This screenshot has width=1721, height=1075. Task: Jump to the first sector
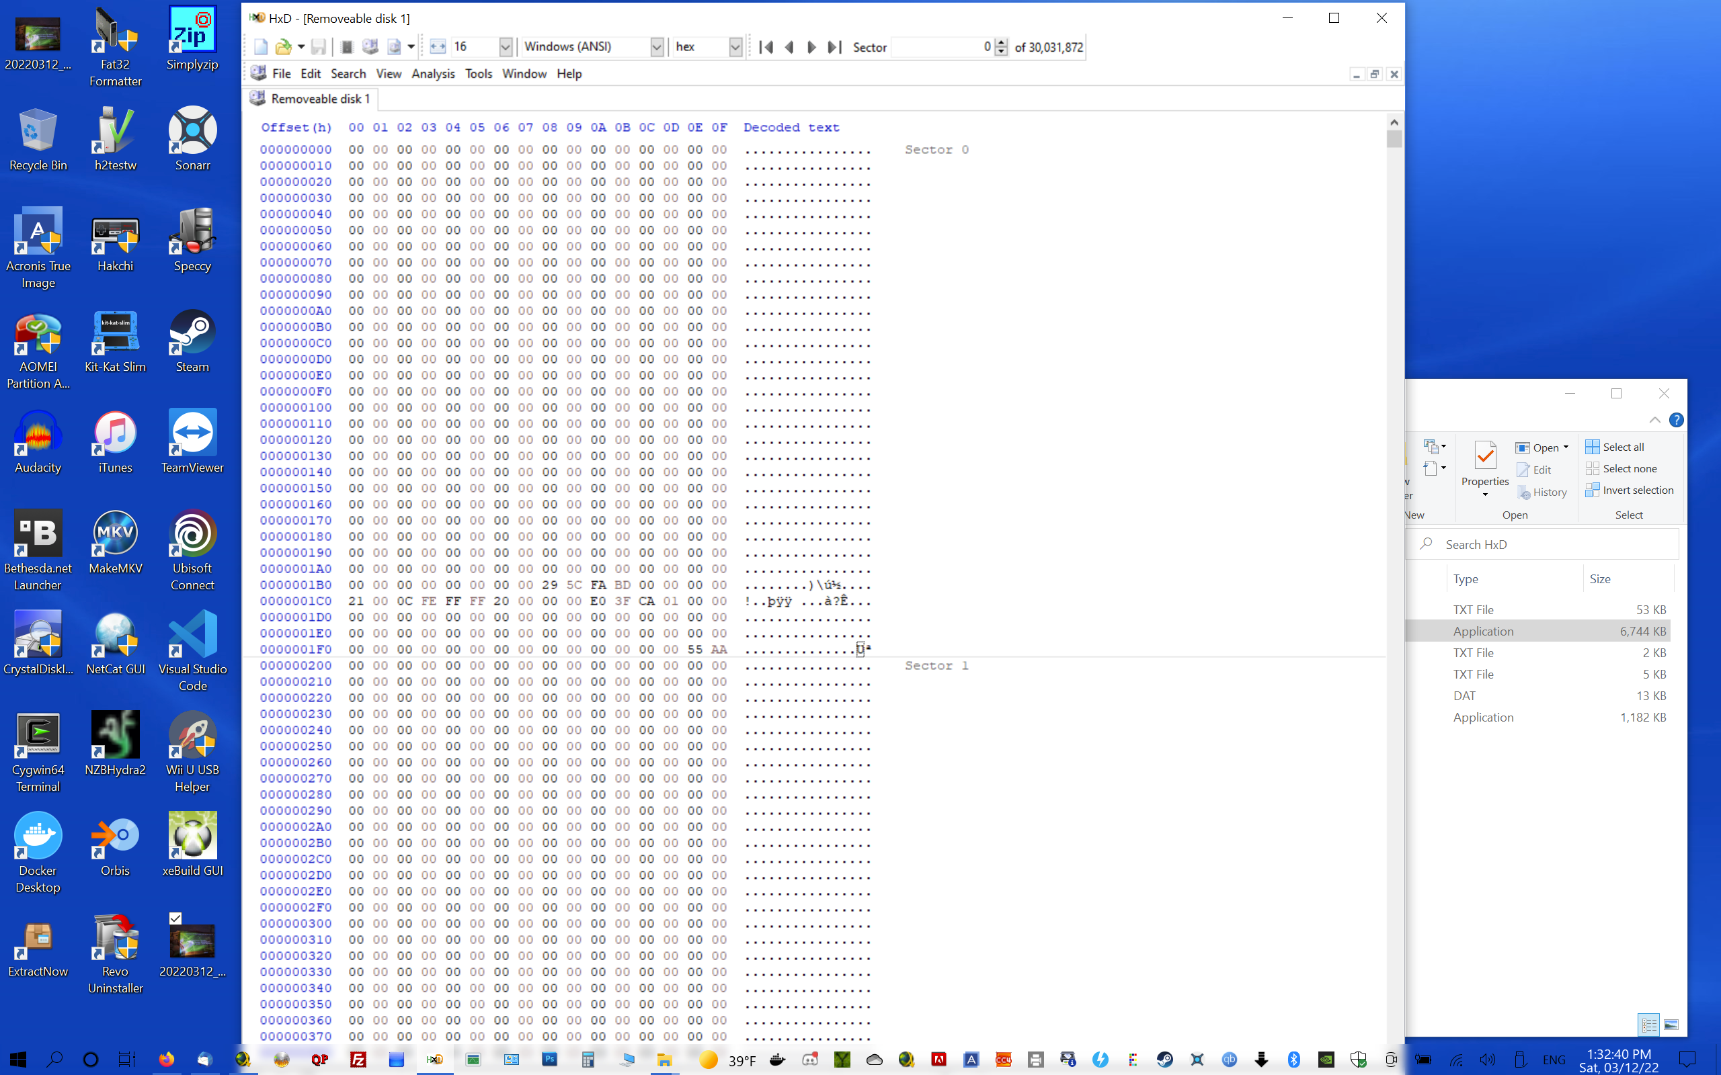(766, 47)
